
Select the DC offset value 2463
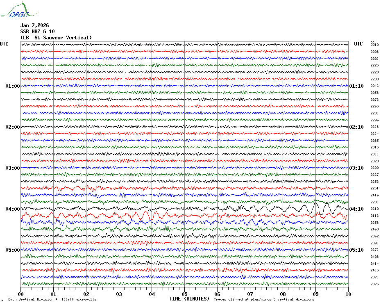pos(374,230)
